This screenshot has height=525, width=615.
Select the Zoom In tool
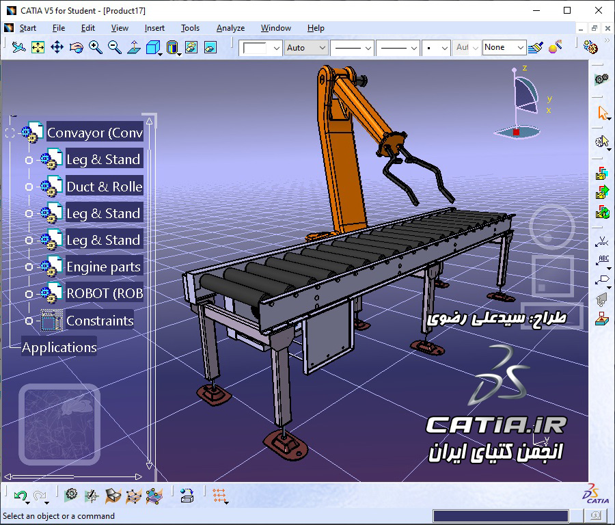(x=96, y=48)
